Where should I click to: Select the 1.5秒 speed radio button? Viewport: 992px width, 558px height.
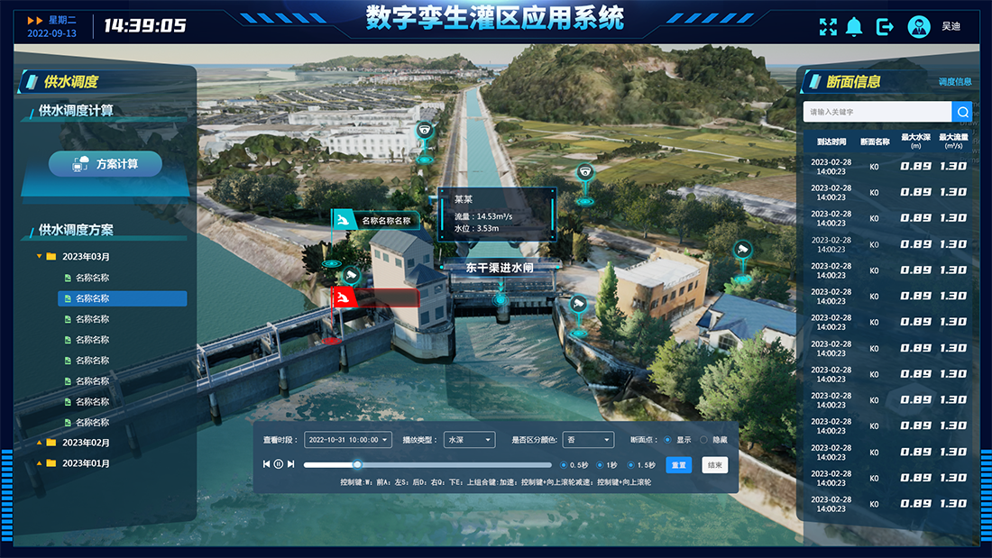(x=631, y=465)
